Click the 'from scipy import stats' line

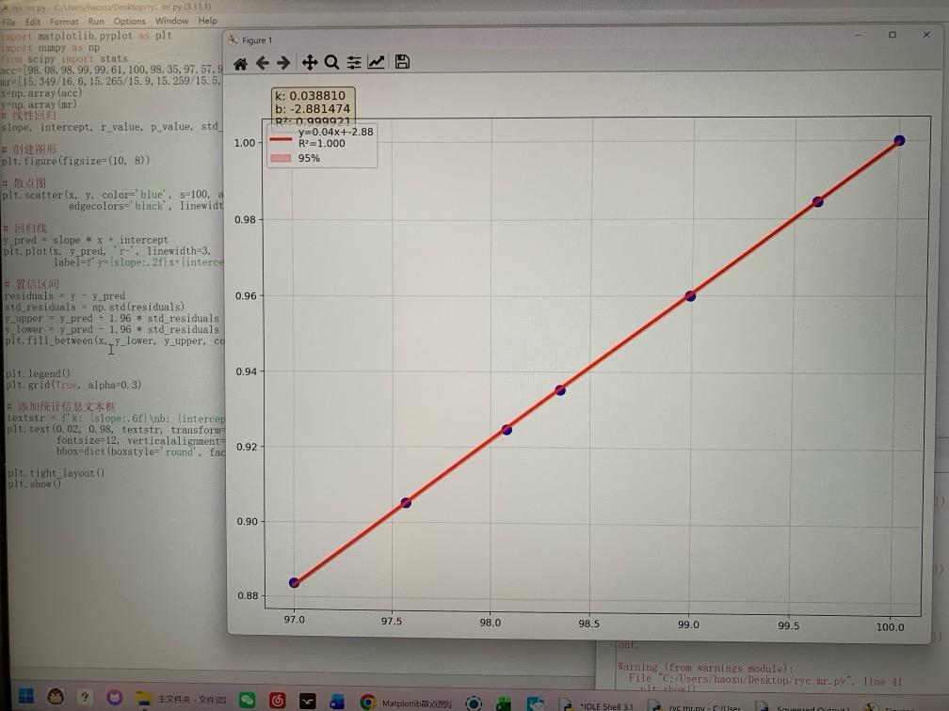(x=64, y=58)
